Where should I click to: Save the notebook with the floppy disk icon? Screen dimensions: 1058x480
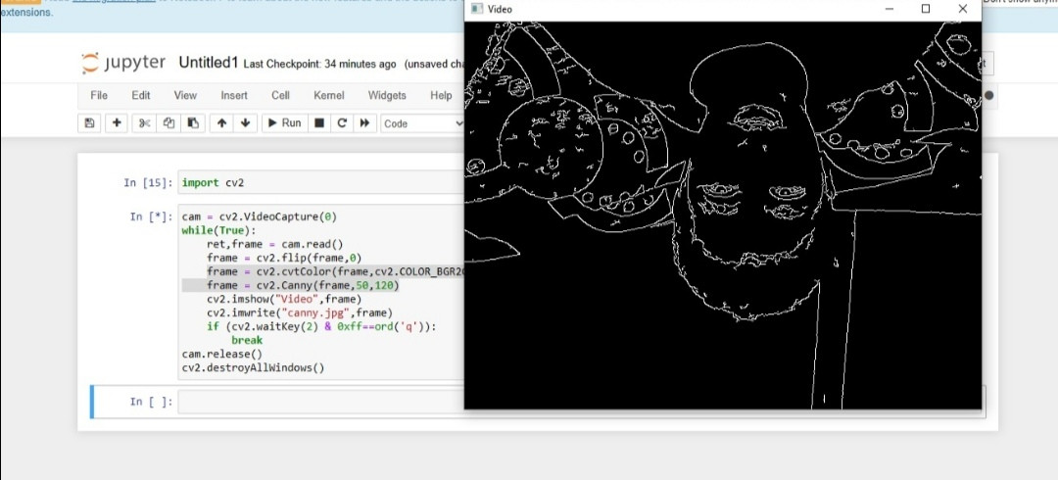click(90, 122)
